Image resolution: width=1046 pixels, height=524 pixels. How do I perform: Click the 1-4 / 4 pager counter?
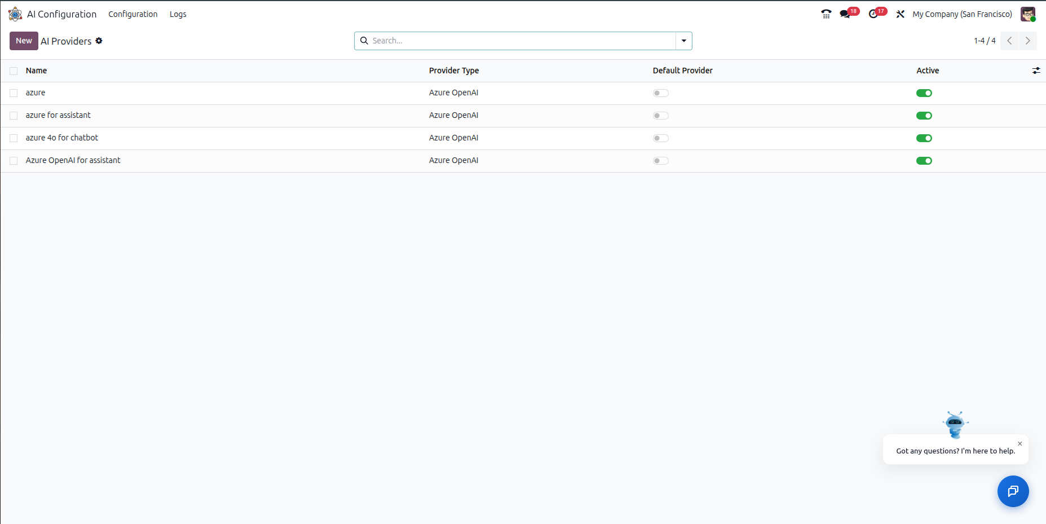click(x=985, y=41)
